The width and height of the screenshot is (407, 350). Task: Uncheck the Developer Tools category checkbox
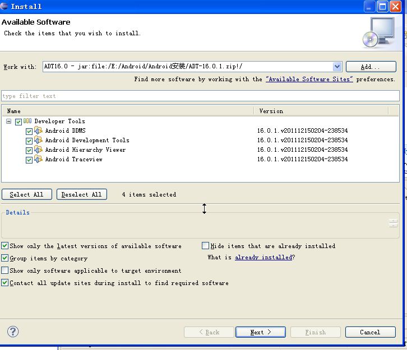(x=18, y=122)
